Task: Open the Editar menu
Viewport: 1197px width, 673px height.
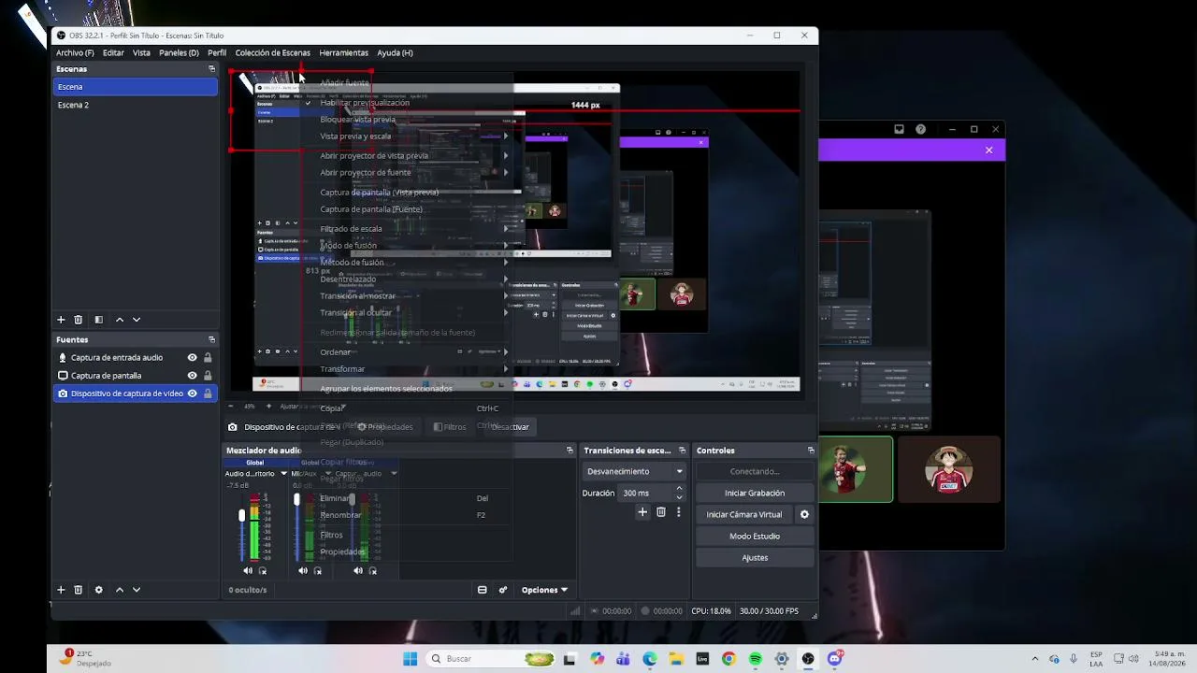Action: point(113,53)
